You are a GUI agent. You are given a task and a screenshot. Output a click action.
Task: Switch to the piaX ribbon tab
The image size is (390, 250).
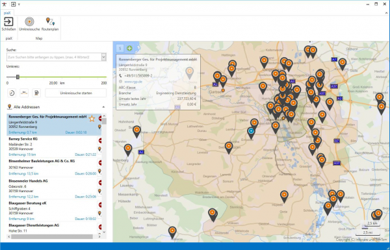(x=7, y=13)
